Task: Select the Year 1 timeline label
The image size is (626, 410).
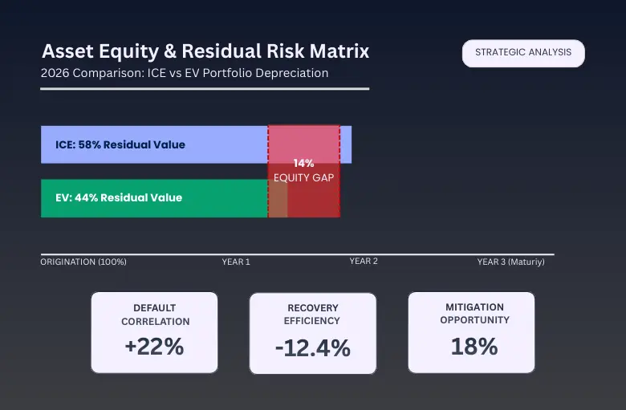Action: pos(236,262)
